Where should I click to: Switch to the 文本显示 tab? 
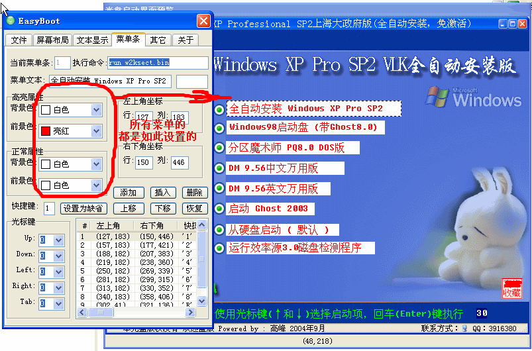pyautogui.click(x=92, y=40)
